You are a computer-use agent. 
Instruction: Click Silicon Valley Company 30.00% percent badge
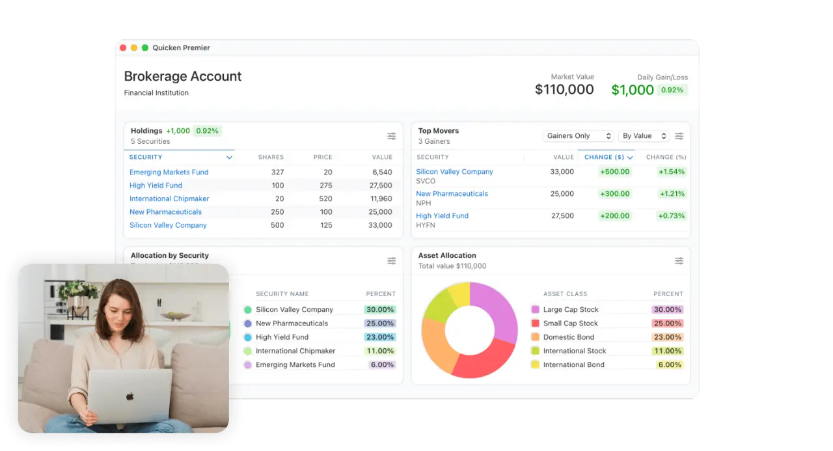(380, 310)
